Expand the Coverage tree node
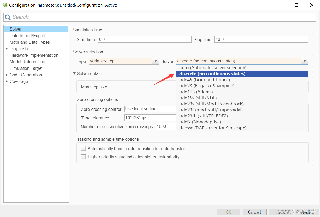This screenshot has width=320, height=217. [x=7, y=81]
